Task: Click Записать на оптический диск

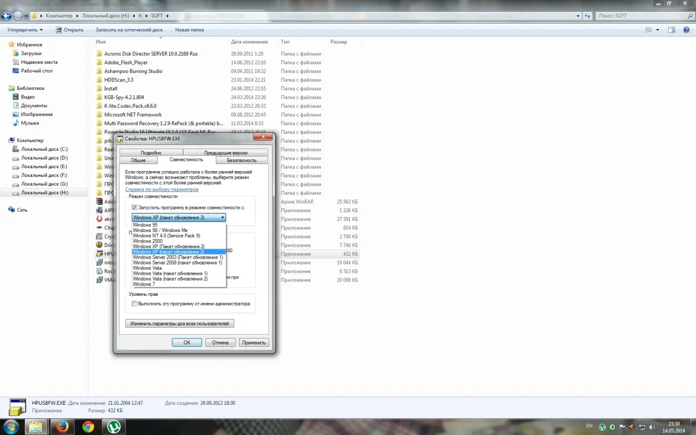Action: coord(129,30)
